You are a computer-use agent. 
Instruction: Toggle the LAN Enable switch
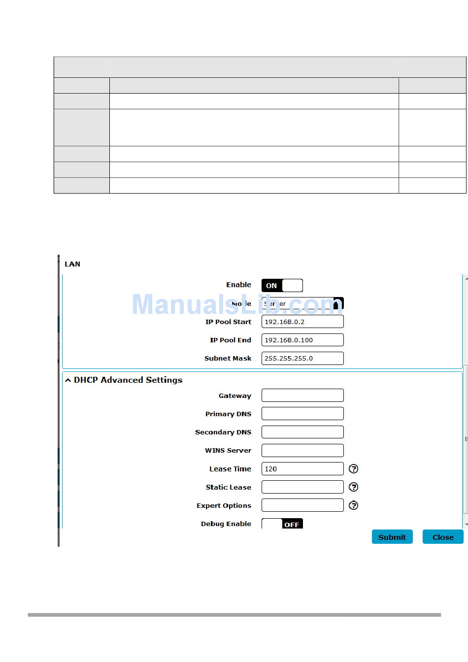tap(282, 286)
